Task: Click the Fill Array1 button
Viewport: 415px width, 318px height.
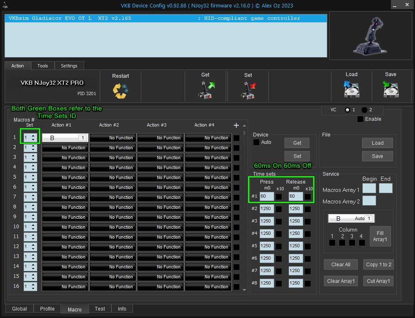Action: click(x=380, y=236)
